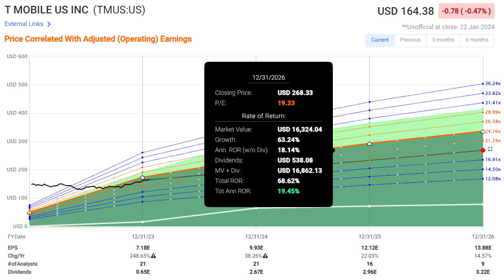Click the white triangle at chart origin

point(30,212)
